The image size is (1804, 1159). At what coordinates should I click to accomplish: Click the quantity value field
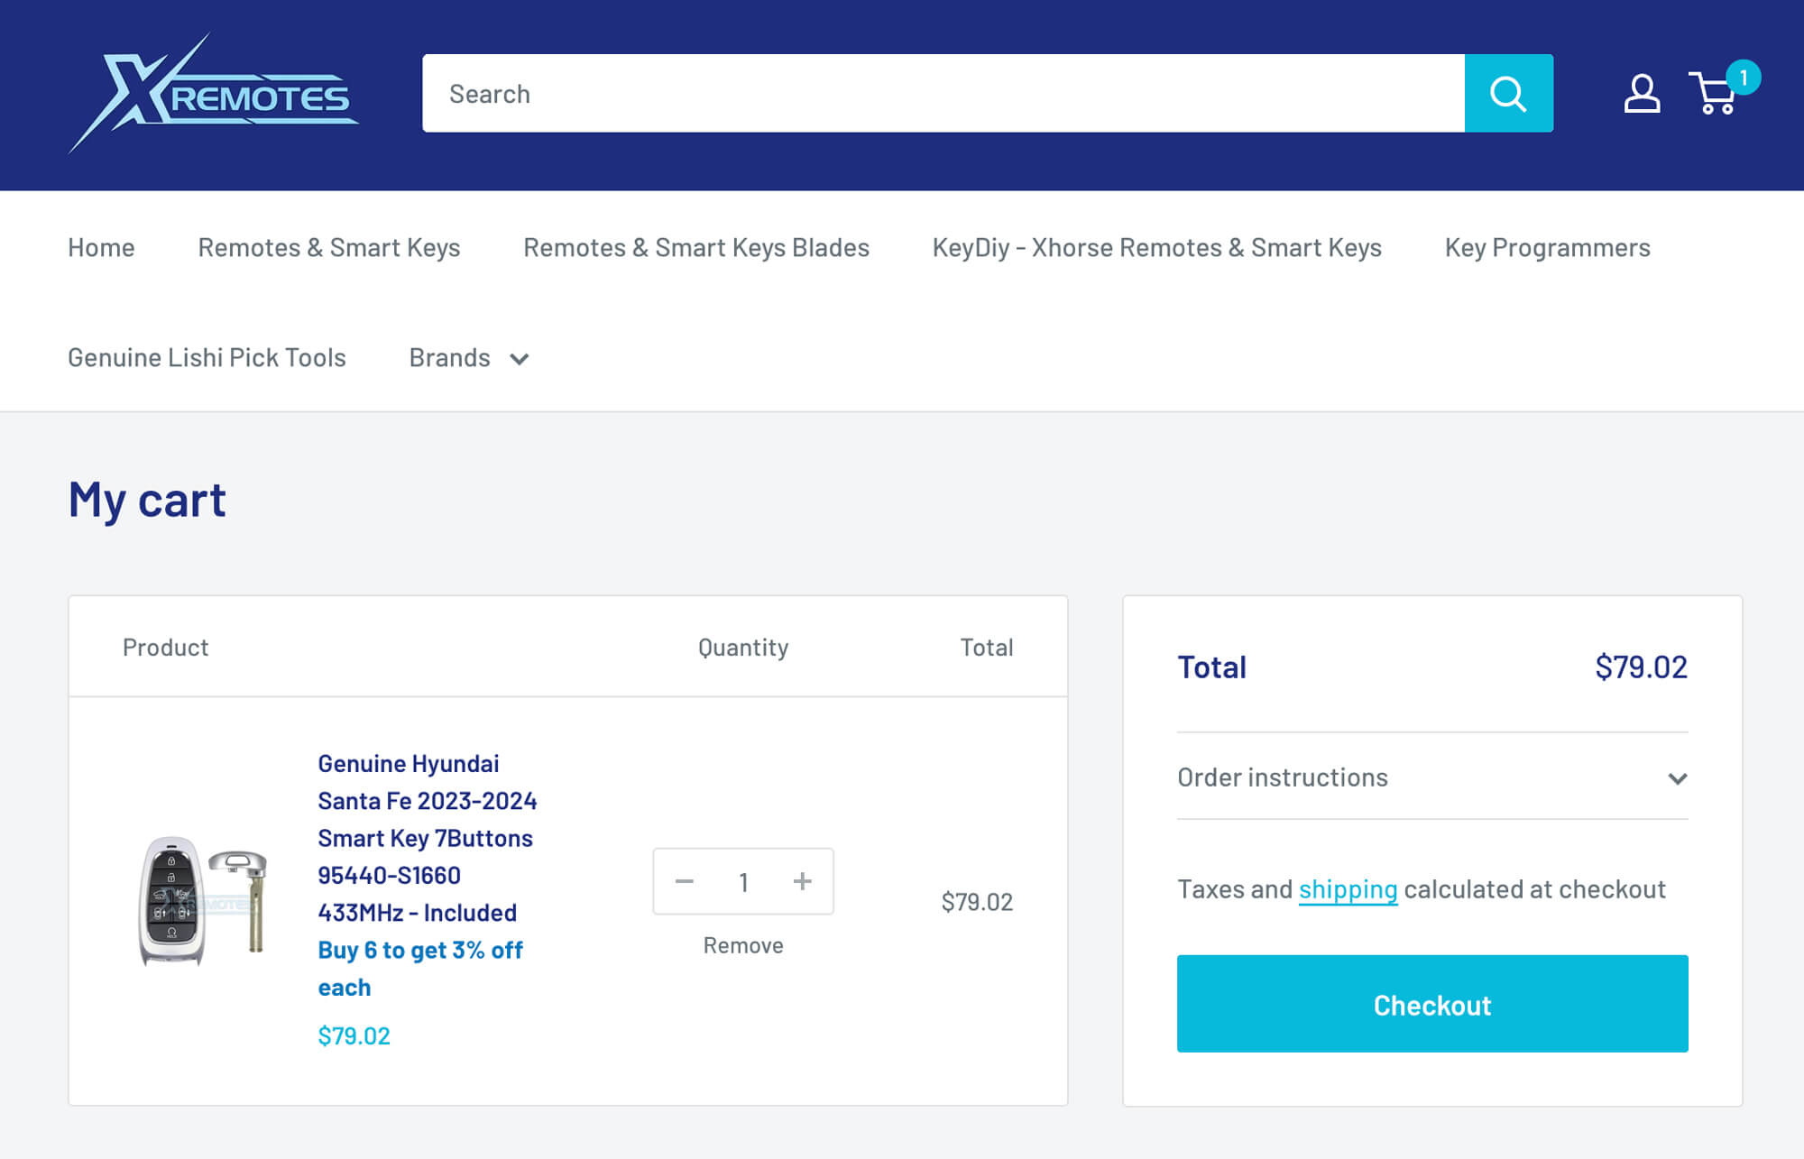coord(743,881)
